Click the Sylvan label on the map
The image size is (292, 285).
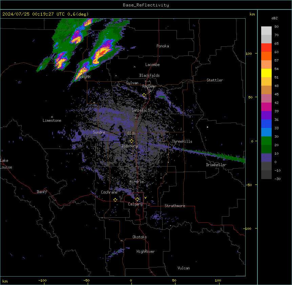pyautogui.click(x=132, y=83)
